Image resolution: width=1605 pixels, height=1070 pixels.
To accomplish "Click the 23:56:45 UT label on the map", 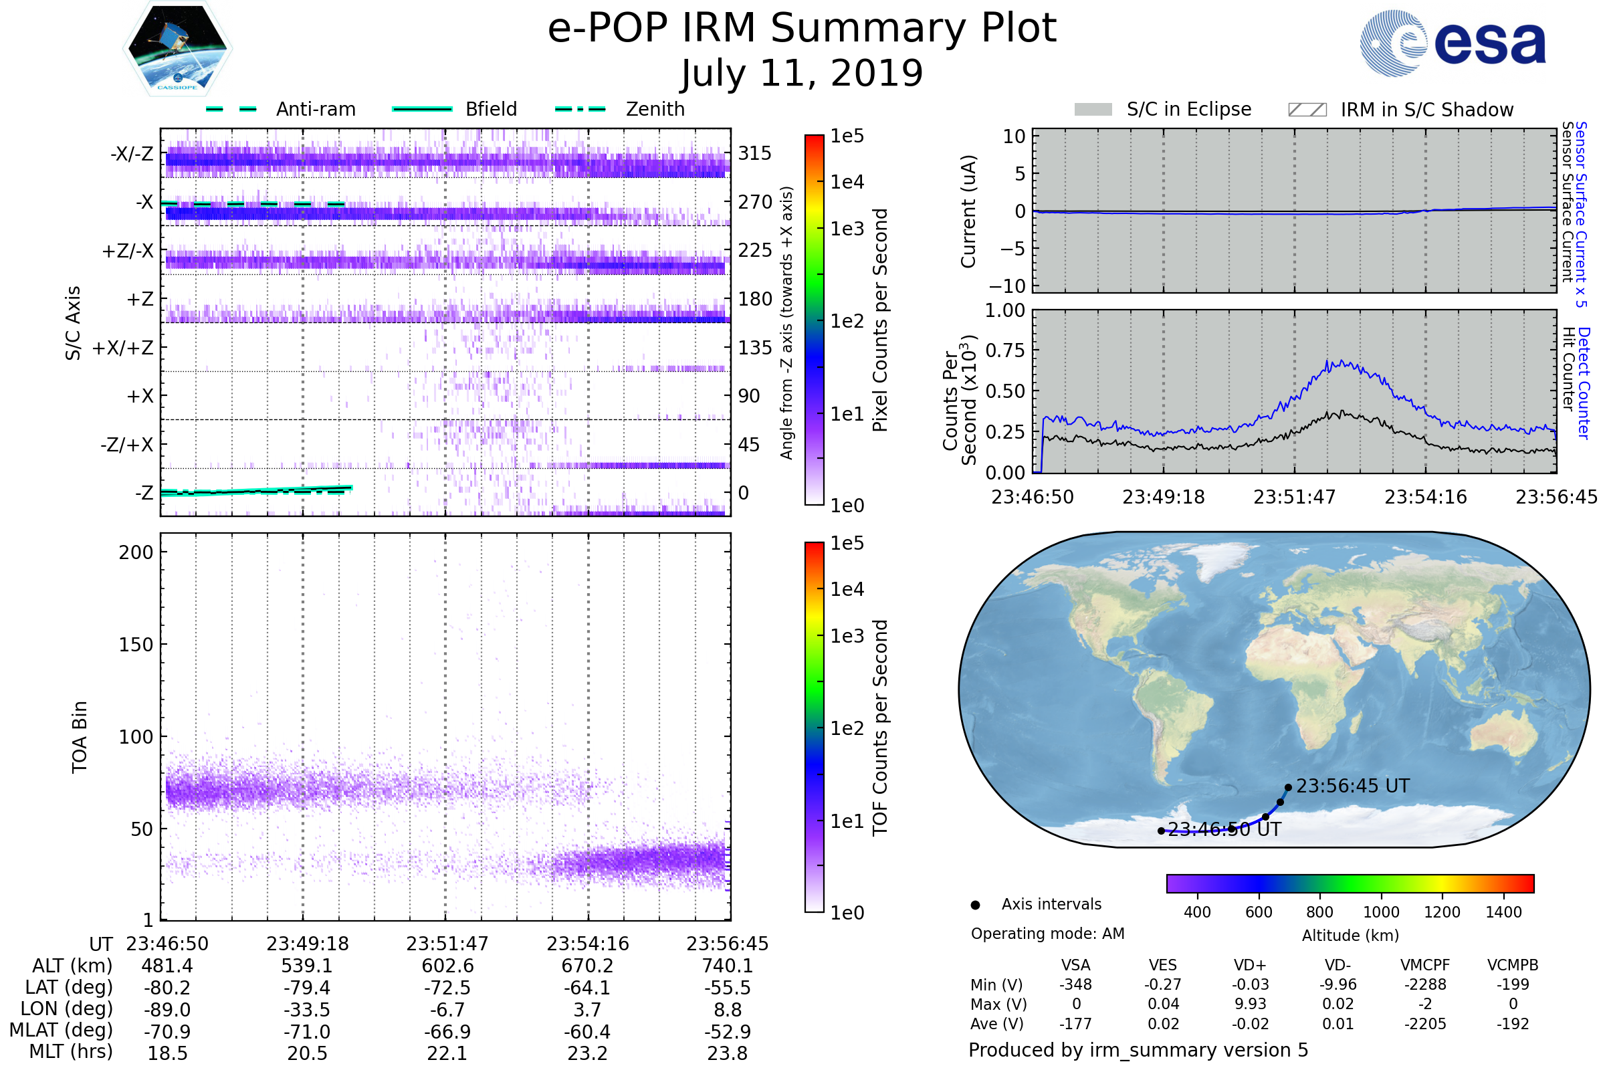I will click(x=1352, y=786).
